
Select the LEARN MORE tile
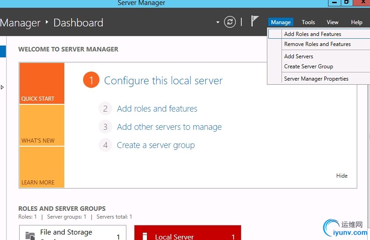pyautogui.click(x=42, y=167)
